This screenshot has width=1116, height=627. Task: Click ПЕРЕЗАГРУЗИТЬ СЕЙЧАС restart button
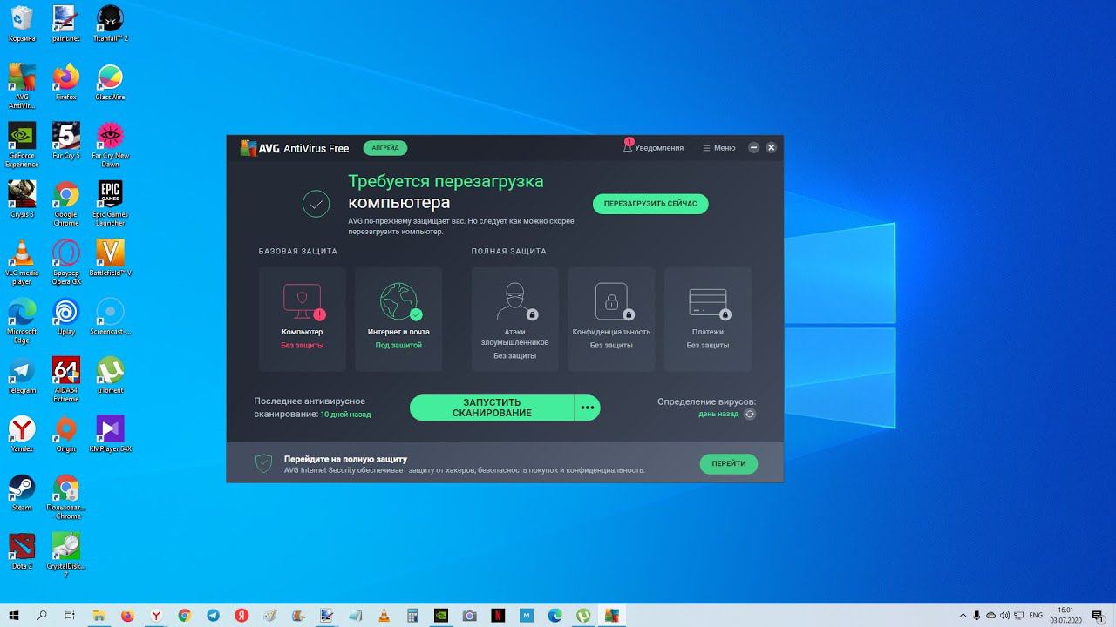point(650,204)
